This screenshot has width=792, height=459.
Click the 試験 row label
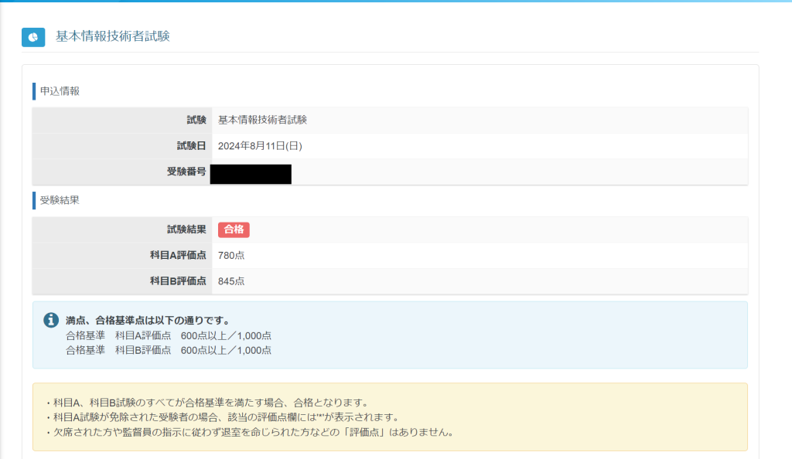196,120
